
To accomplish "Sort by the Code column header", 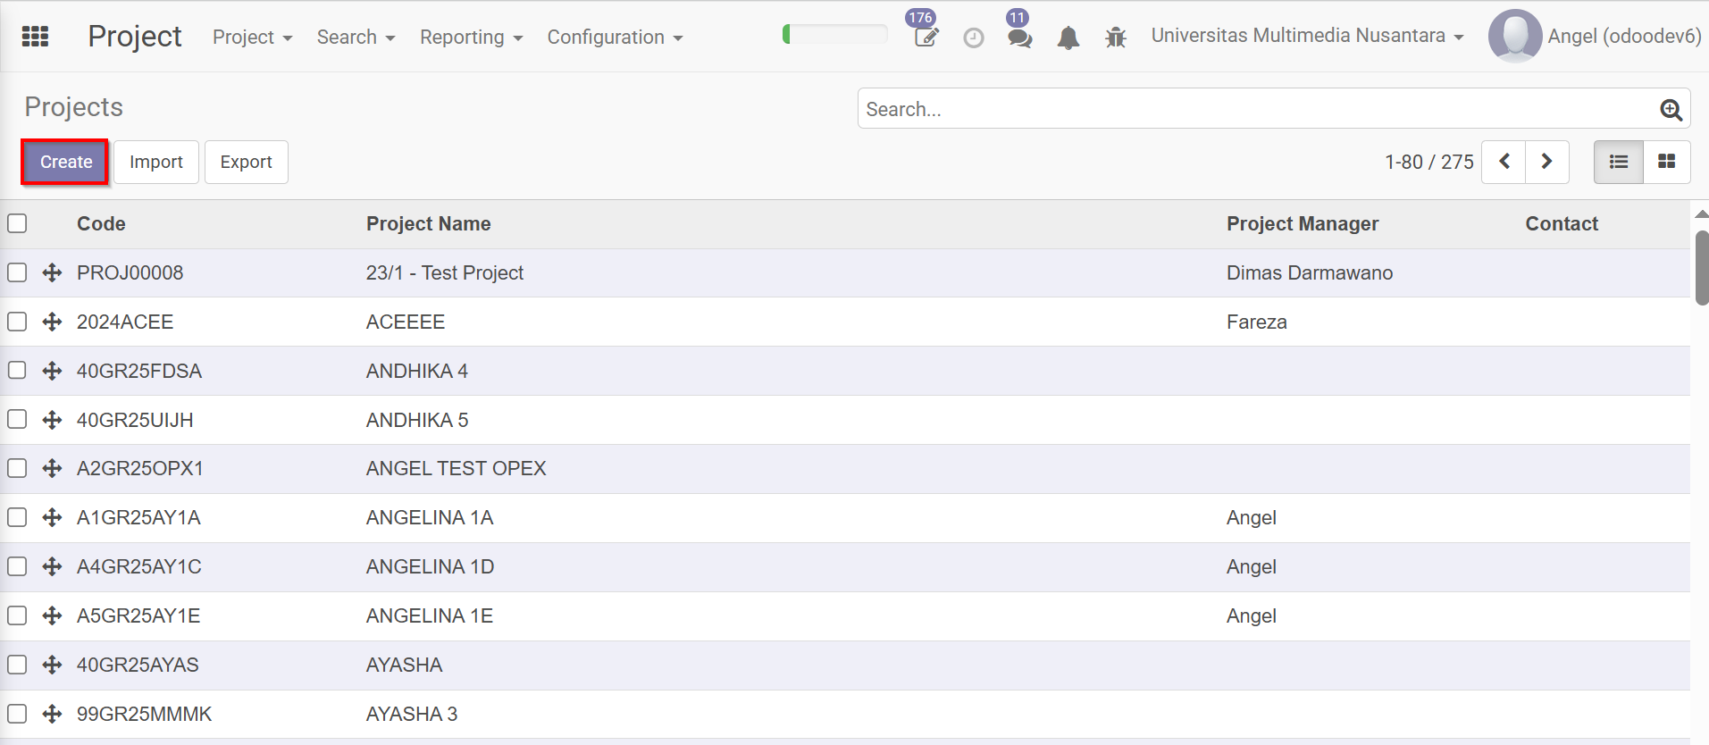I will pos(101,223).
